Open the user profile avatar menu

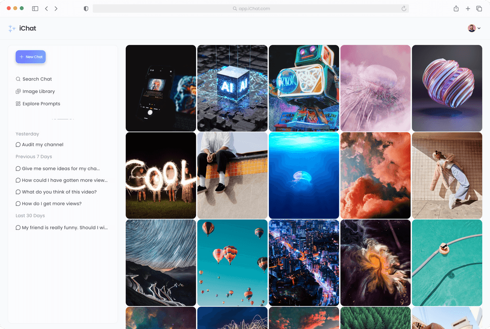[x=474, y=28]
